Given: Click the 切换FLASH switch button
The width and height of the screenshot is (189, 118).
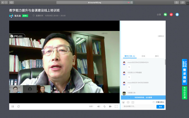Looking at the screenshot, I should tap(17, 36).
